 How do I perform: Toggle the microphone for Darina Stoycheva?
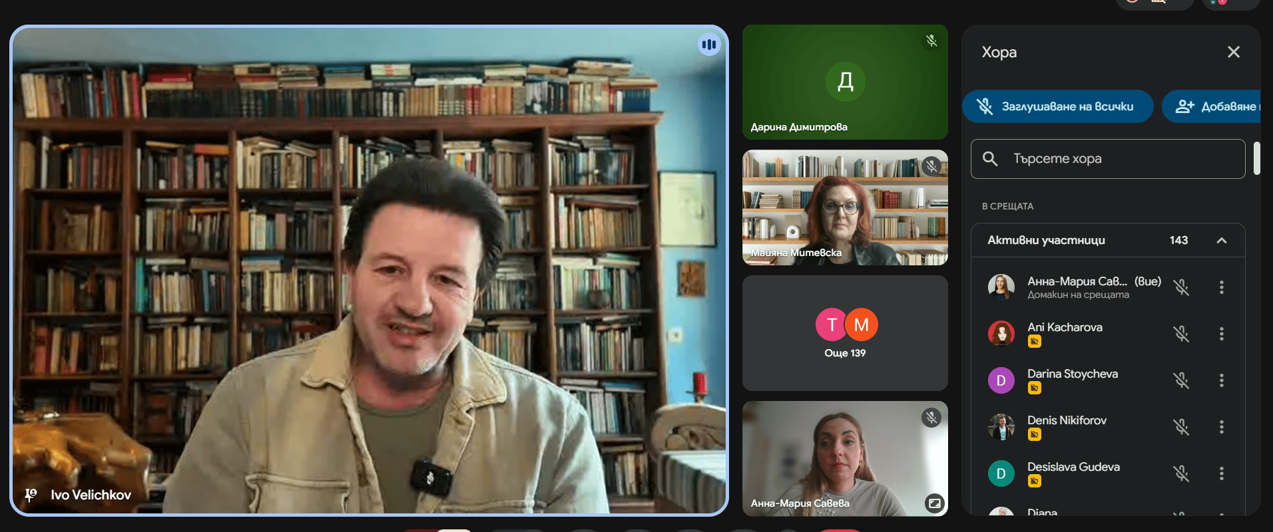(1181, 380)
